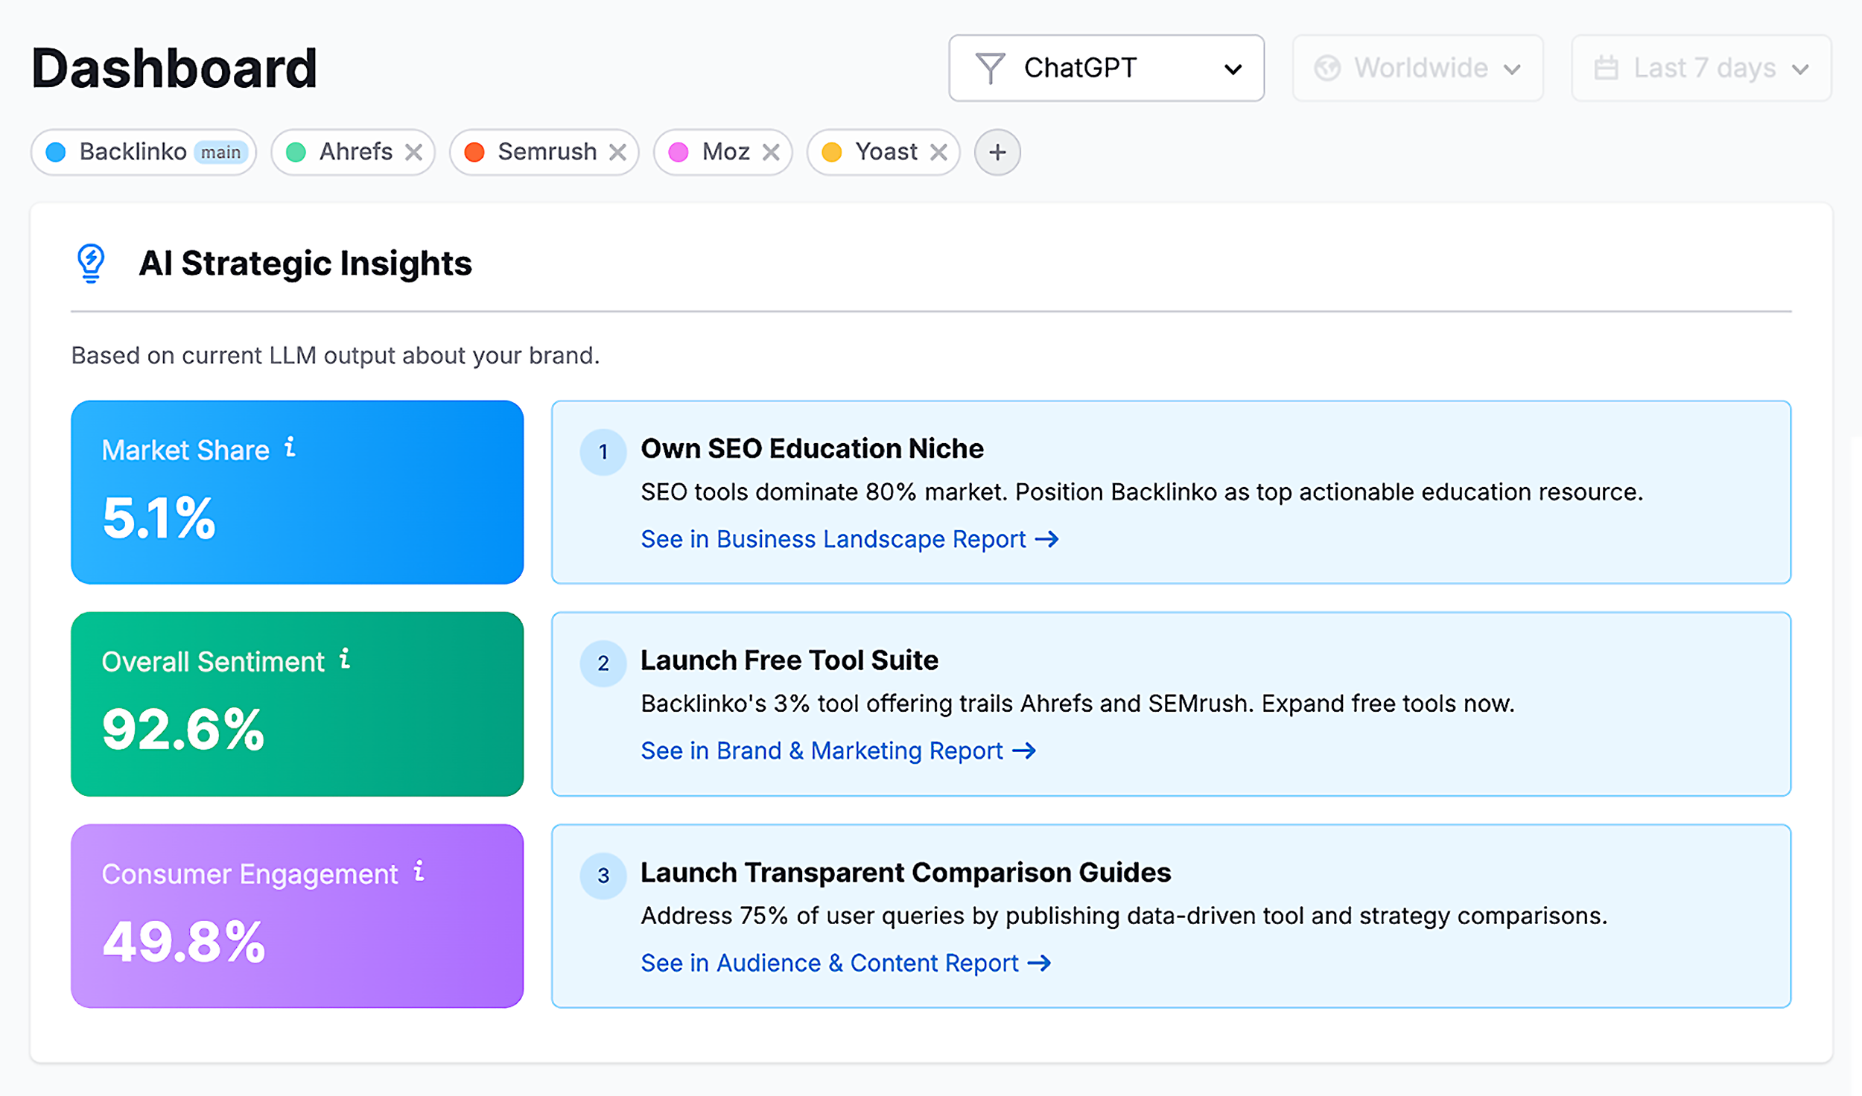Remove the Semrush competitor tag
The width and height of the screenshot is (1862, 1096).
click(x=617, y=152)
